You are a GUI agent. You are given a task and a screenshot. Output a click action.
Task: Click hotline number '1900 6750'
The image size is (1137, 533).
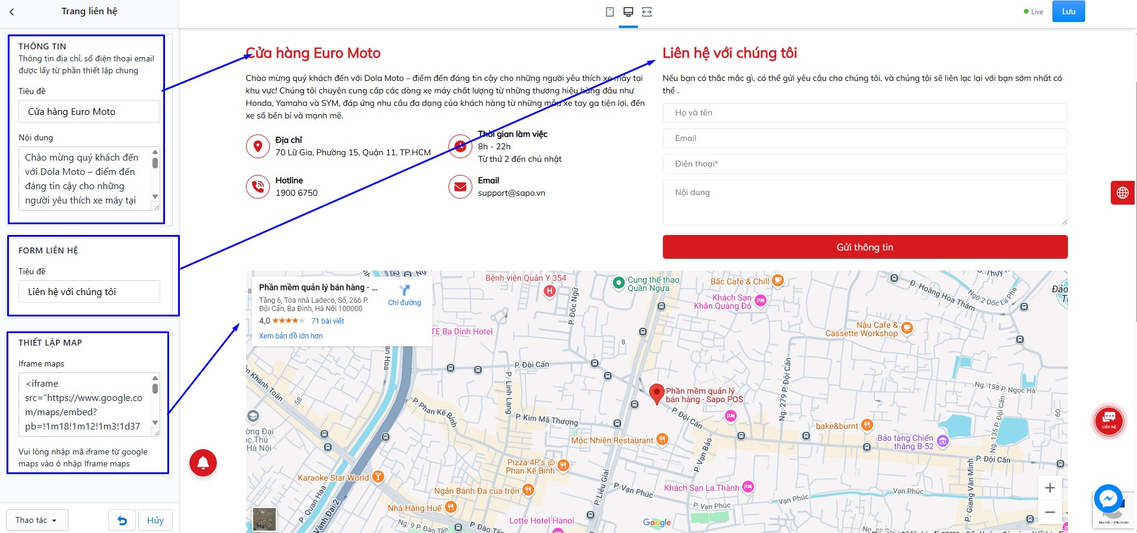pos(297,193)
